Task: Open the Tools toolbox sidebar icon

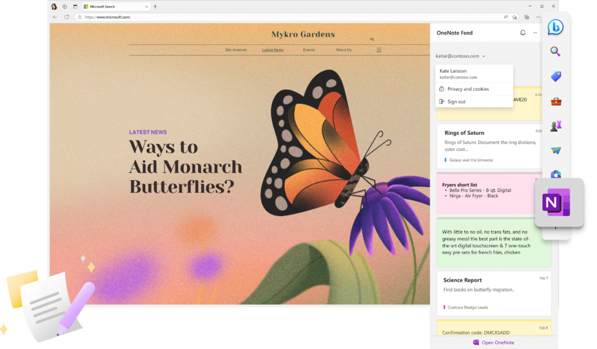Action: 556,101
